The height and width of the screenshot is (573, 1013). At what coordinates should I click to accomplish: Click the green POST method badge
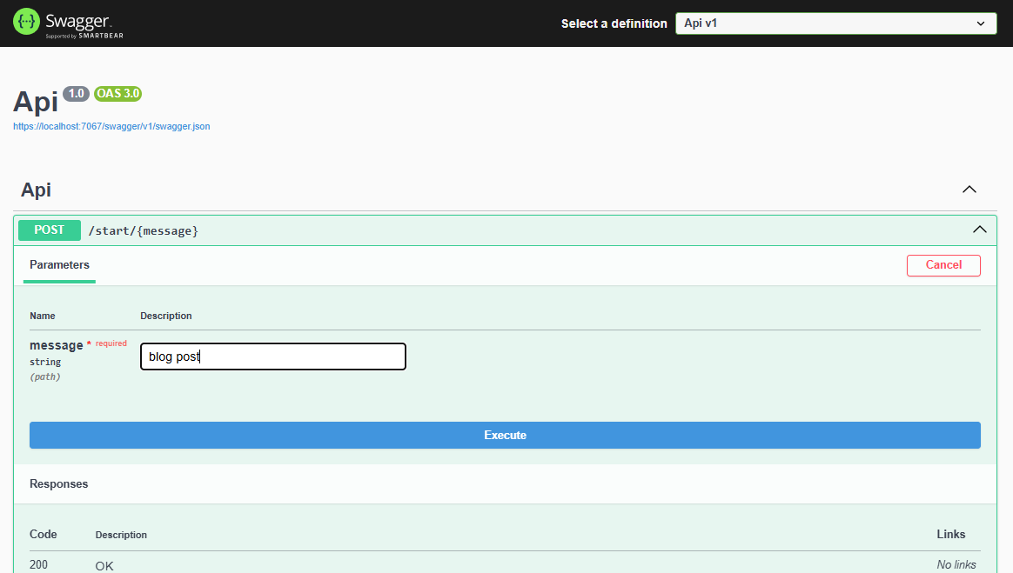point(49,230)
